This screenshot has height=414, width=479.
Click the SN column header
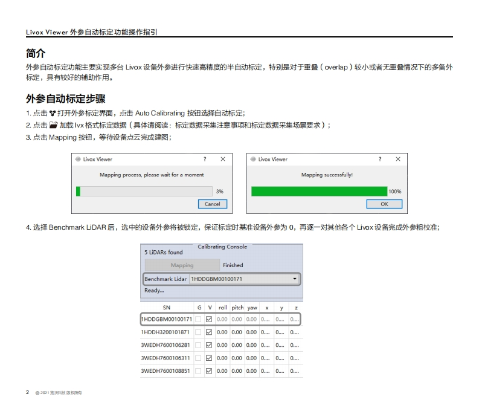[167, 308]
